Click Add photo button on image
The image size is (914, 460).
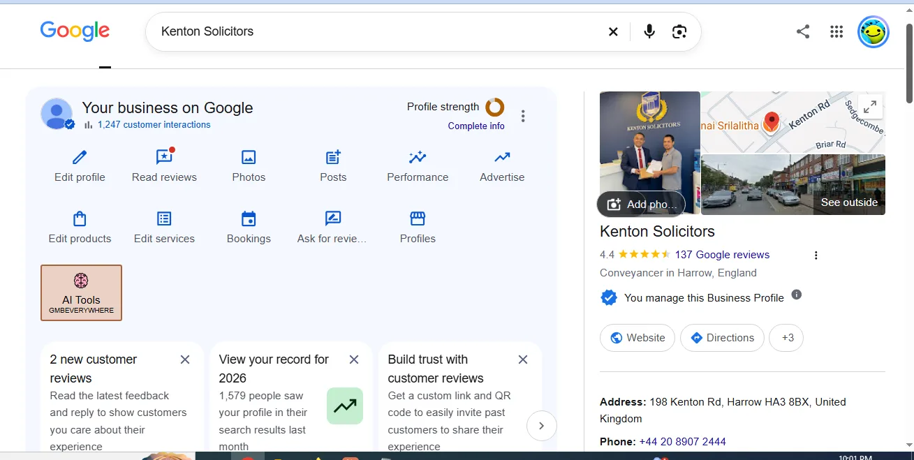[x=641, y=205]
